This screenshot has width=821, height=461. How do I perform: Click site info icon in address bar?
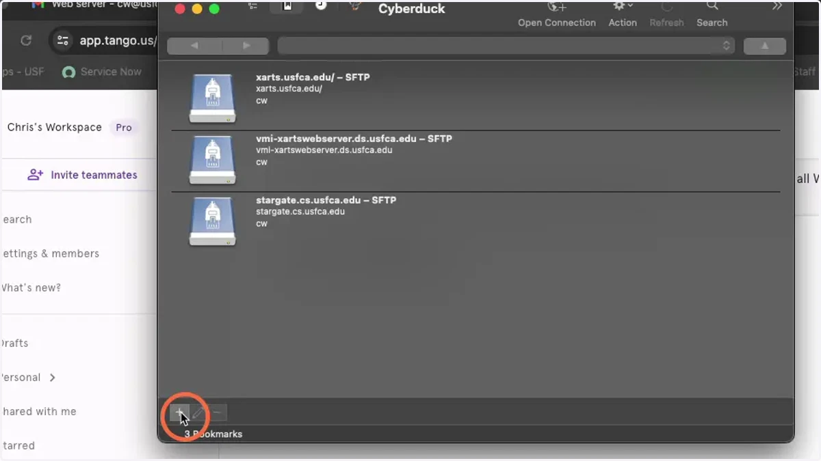(63, 40)
